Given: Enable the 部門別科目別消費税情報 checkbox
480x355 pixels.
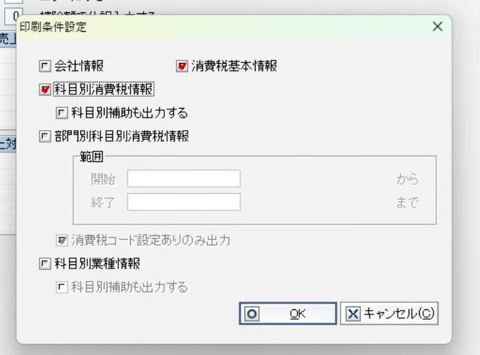Looking at the screenshot, I should click(x=45, y=136).
